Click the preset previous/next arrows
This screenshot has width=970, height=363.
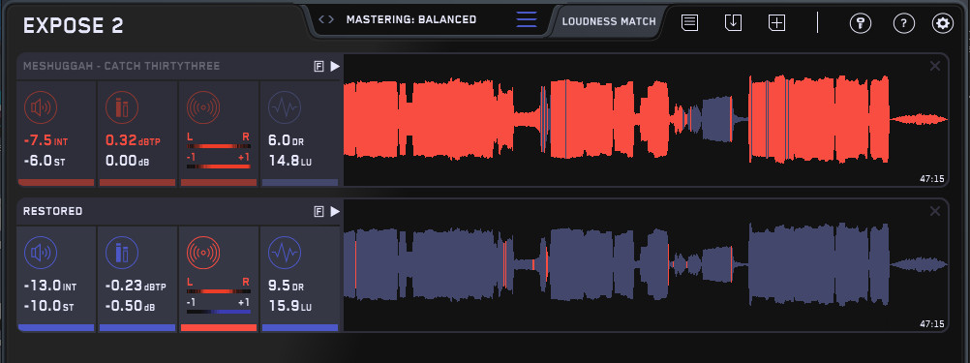pos(326,19)
